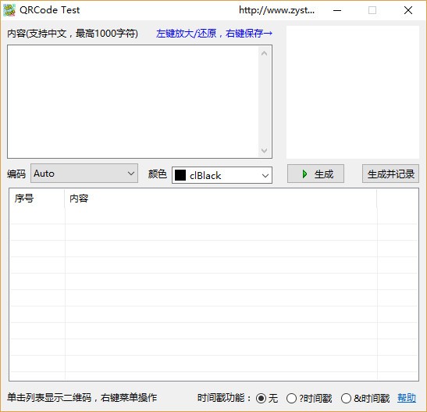Click the first empty row in record list
427x412 pixels.
214,217
